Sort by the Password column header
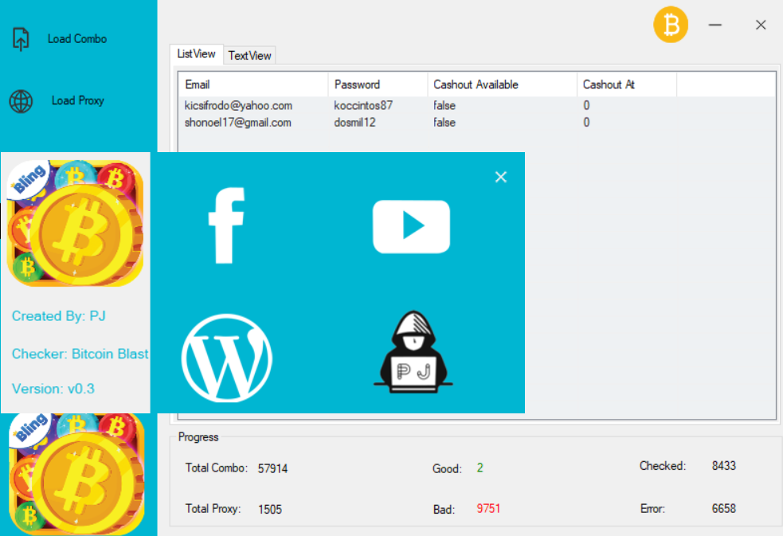 378,84
